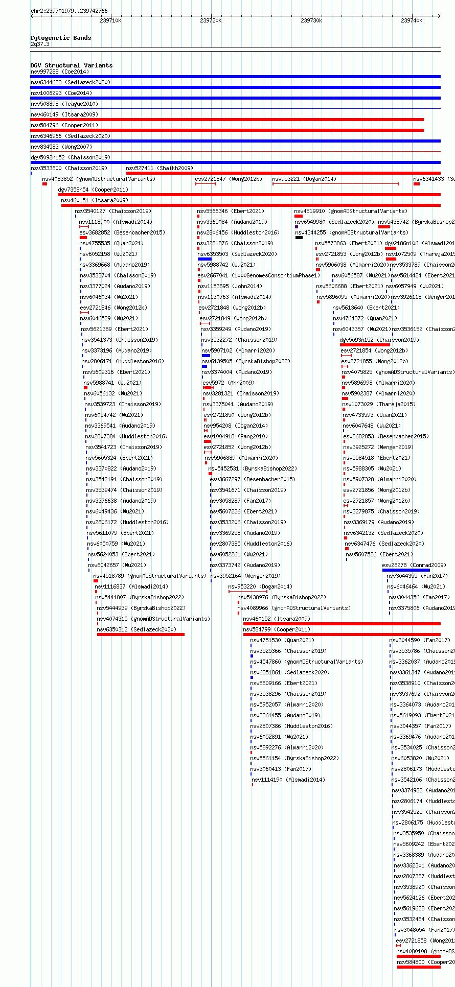Open the nsv508898 (Teague2010) entry
Viewport: 455px width, 987px height.
tap(64, 104)
